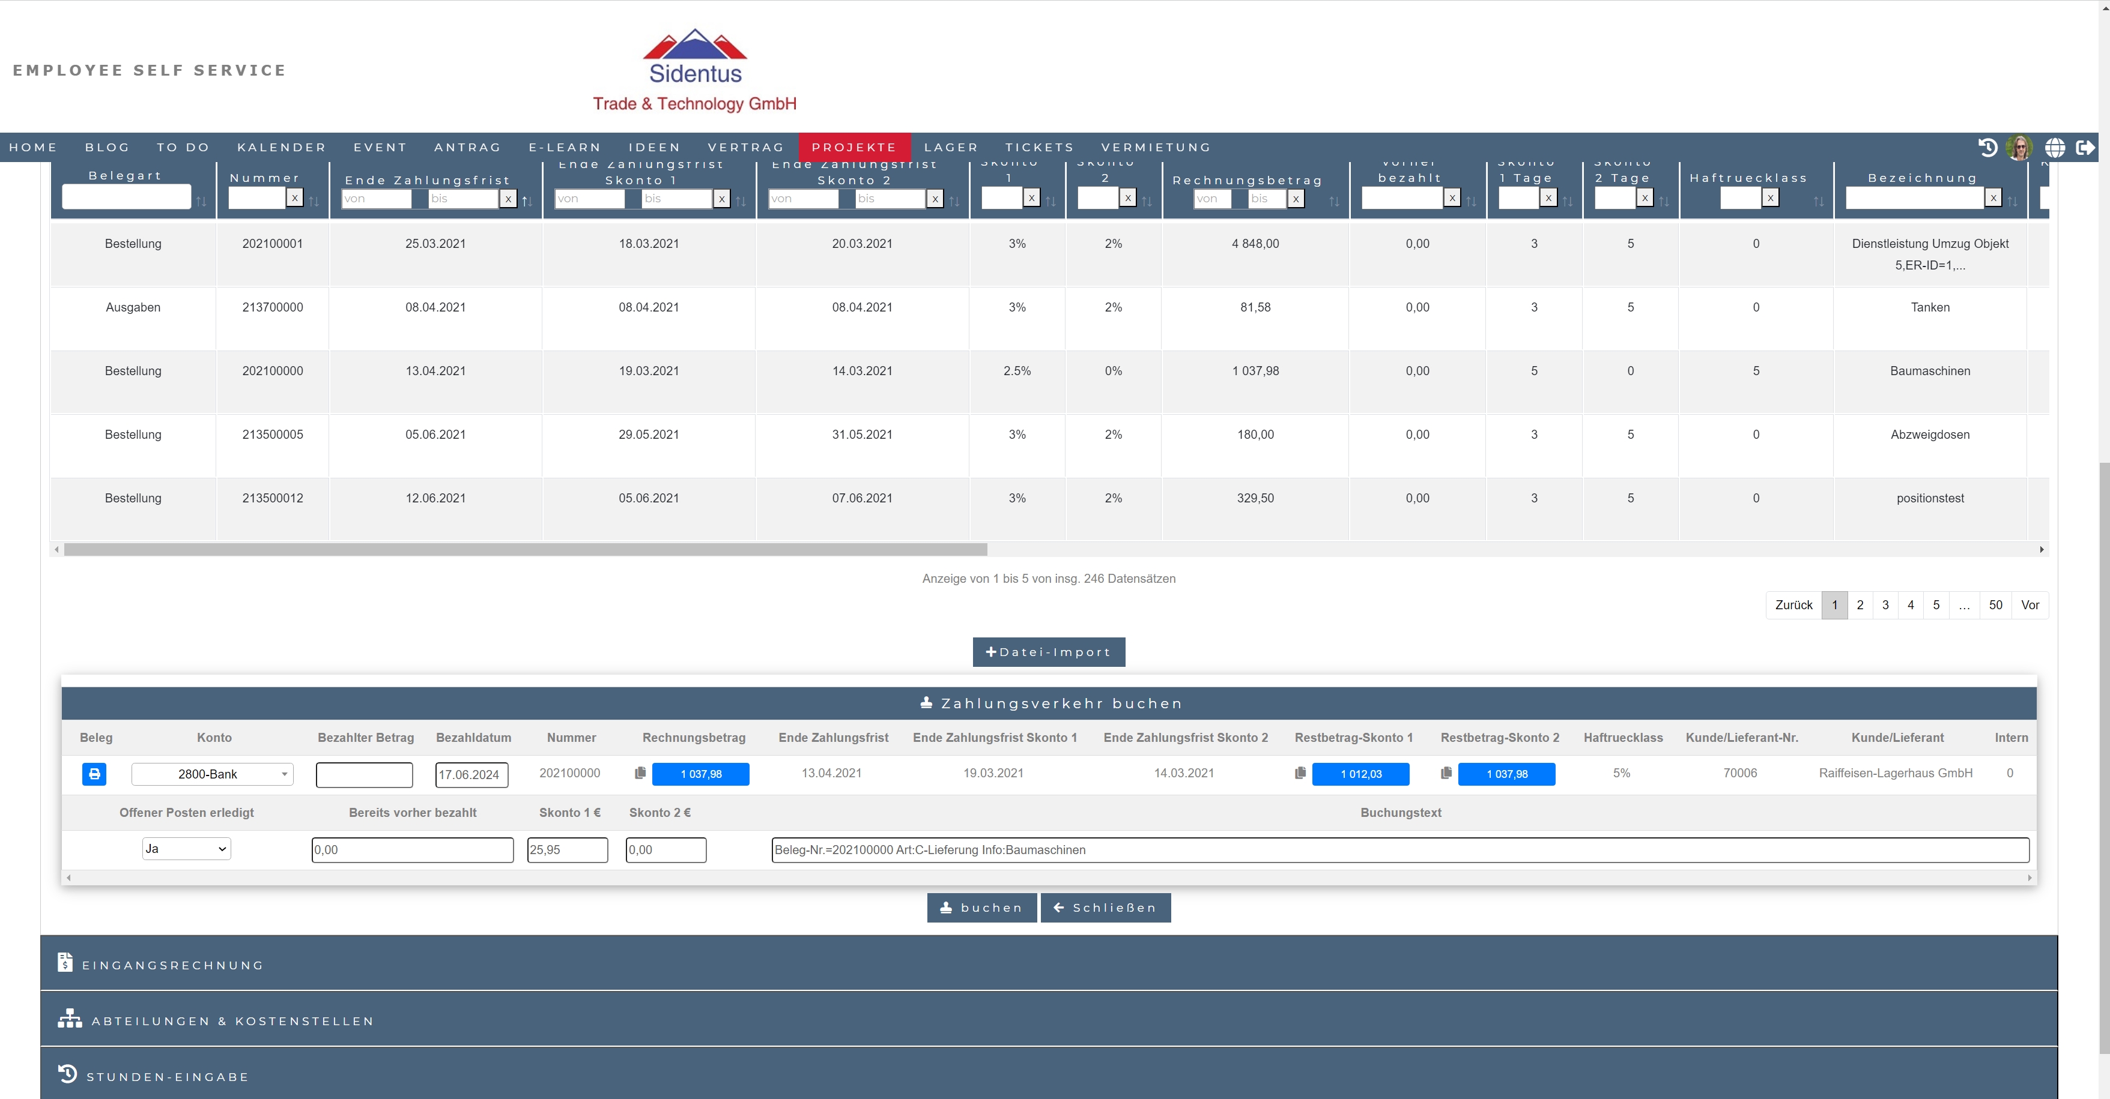Click the blue print Beleg icon
The image size is (2110, 1099).
(94, 773)
